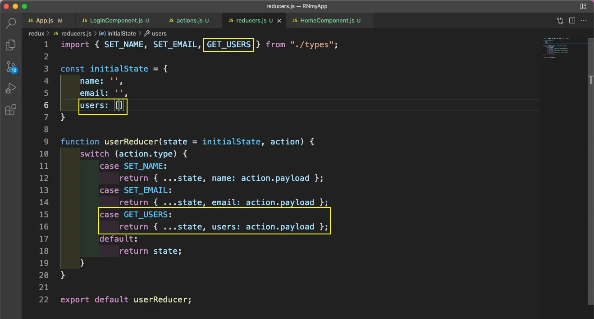Click "case GET_USERS:" on line 15
The image size is (594, 319).
136,215
